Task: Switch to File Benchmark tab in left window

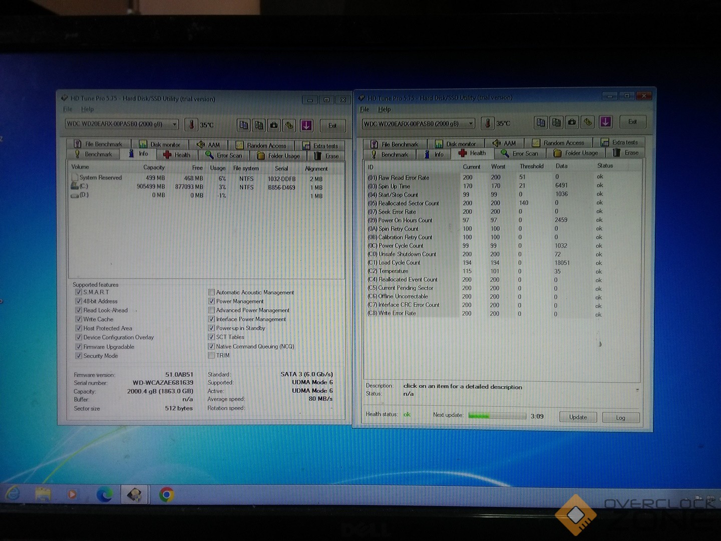Action: [x=99, y=144]
